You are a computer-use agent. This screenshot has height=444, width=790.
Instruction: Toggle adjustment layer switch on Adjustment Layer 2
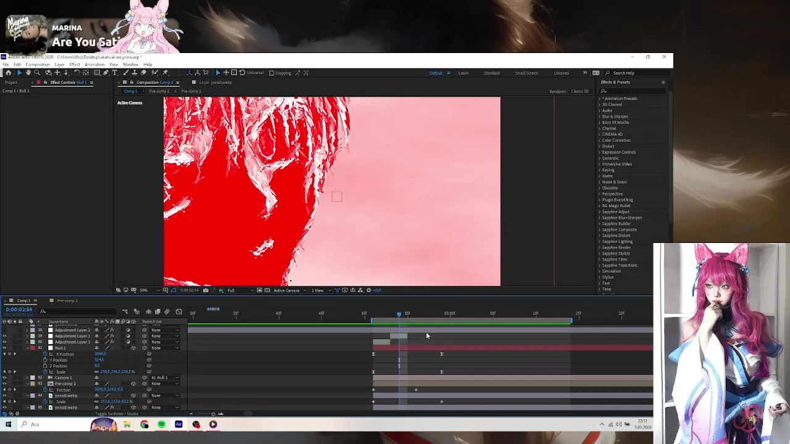(128, 330)
